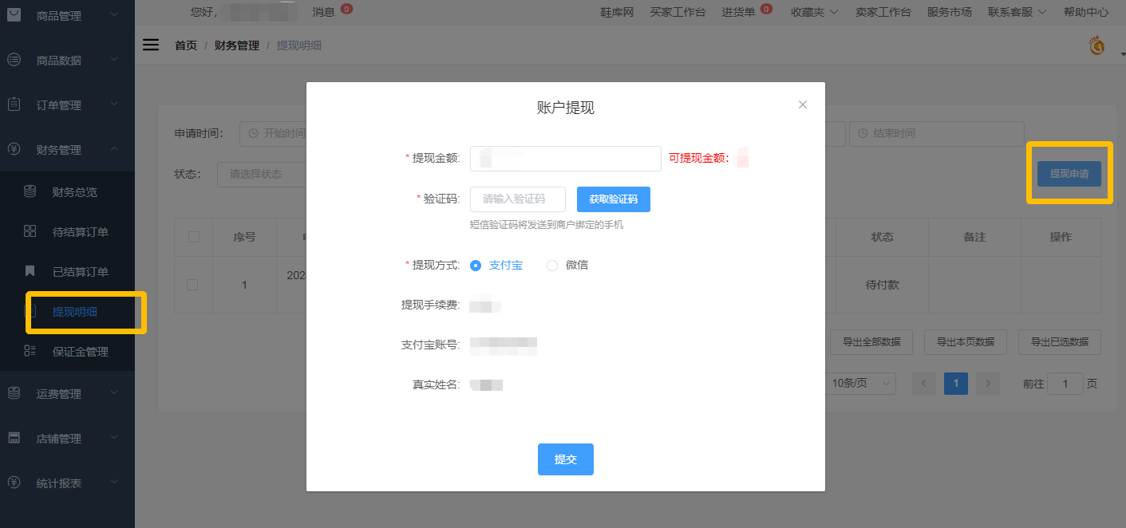Viewport: 1126px width, 528px height.
Task: Check the first table row checkbox
Action: (x=192, y=285)
